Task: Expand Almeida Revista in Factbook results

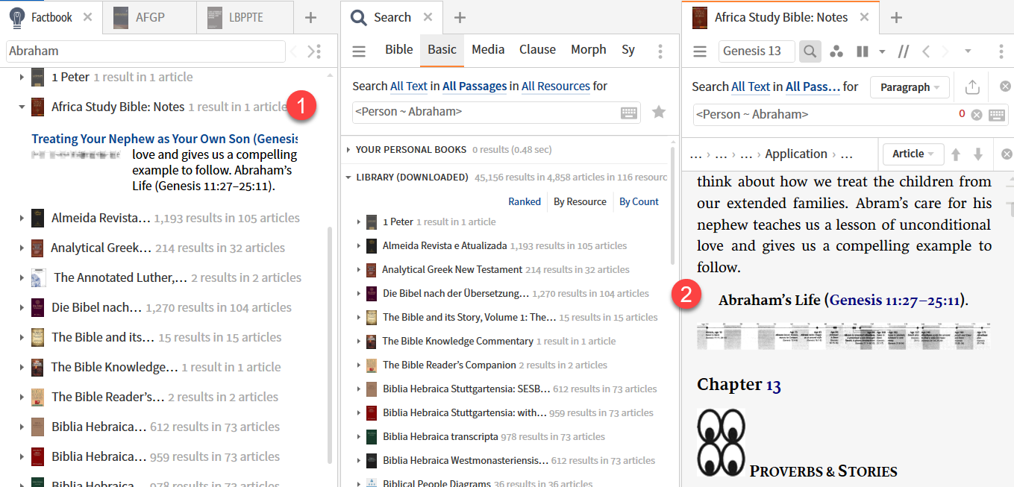Action: [x=22, y=218]
